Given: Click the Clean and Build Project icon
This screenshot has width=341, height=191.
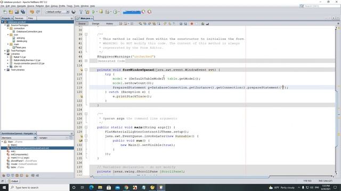Looking at the screenshot, I should [x=87, y=12].
